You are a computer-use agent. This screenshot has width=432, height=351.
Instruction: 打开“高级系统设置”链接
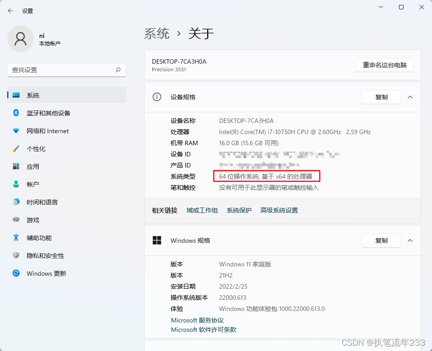click(279, 210)
